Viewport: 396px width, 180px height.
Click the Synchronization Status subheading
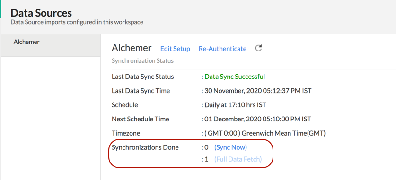pyautogui.click(x=142, y=61)
